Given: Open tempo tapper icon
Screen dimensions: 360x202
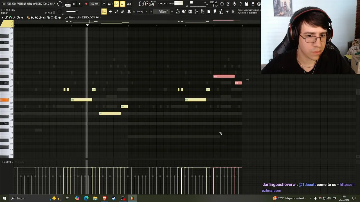Looking at the screenshot, I should pyautogui.click(x=221, y=12).
